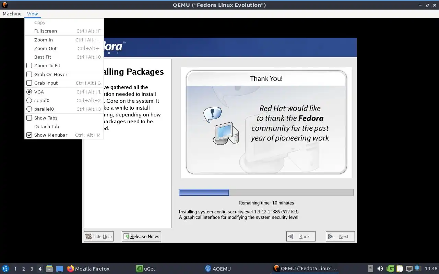Click the QEMU Fedora Linux taskbar entry
This screenshot has width=439, height=274.
[305, 269]
